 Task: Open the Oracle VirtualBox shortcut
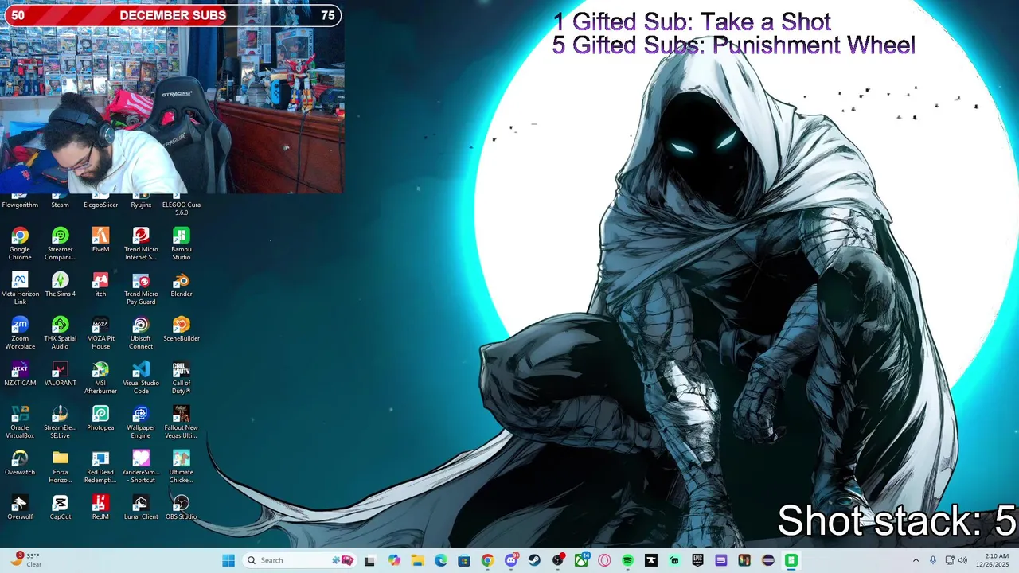(x=20, y=423)
